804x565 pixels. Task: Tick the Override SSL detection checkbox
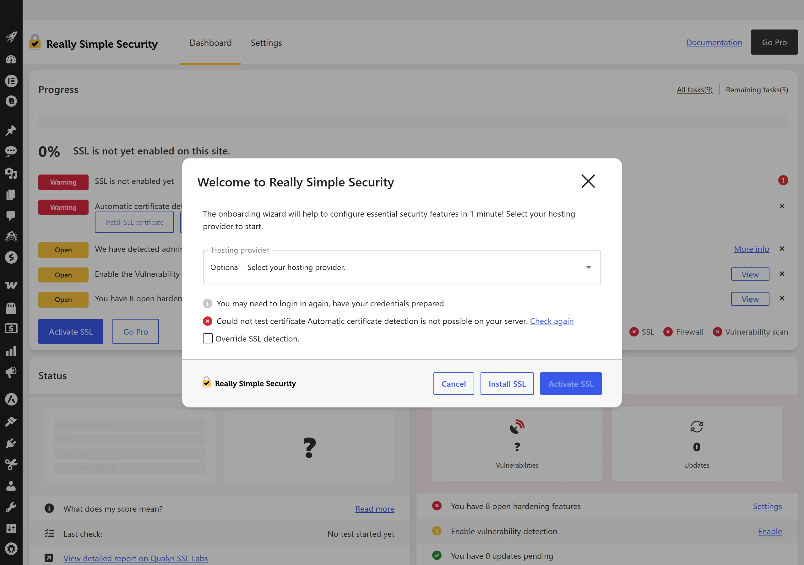[x=208, y=338]
